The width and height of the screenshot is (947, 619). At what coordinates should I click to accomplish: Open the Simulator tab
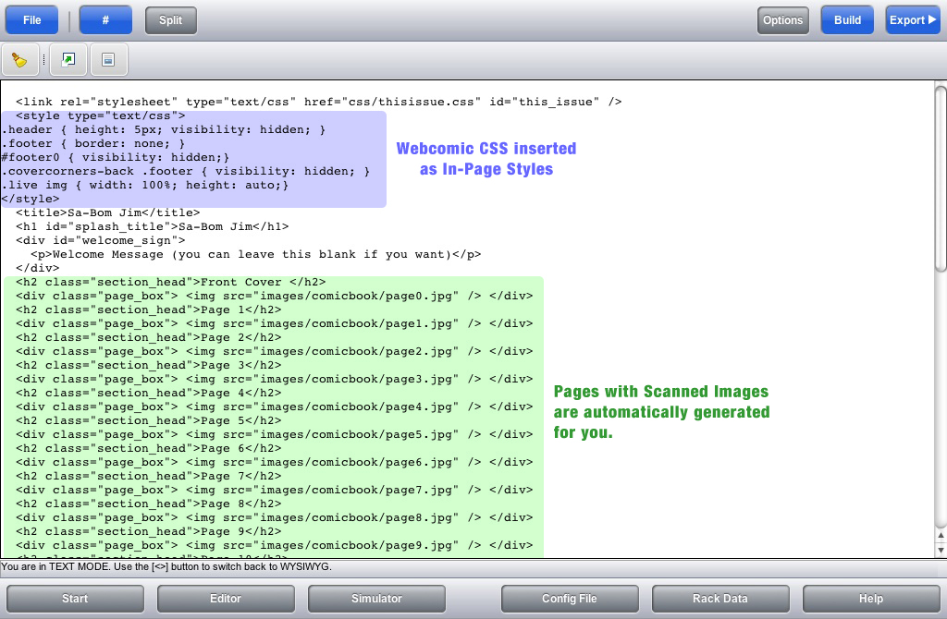click(376, 599)
